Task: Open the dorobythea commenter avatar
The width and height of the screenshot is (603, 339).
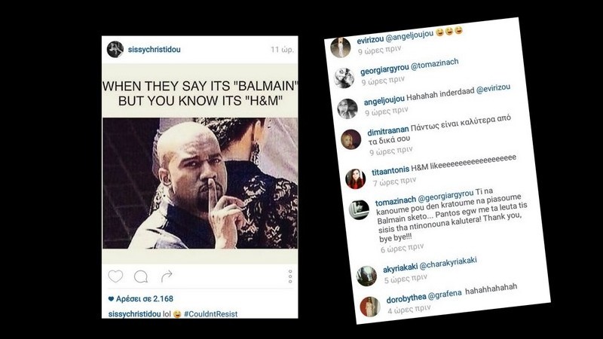Action: [370, 307]
